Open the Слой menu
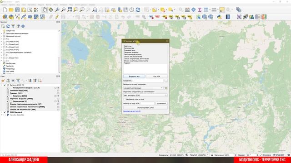The width and height of the screenshot is (291, 163). click(24, 5)
